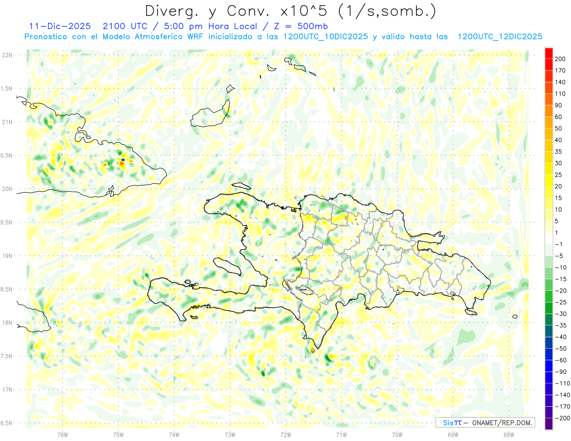Viewport: 571px width, 441px height.
Task: Click the positive '25' color scale value
Action: pos(559,175)
